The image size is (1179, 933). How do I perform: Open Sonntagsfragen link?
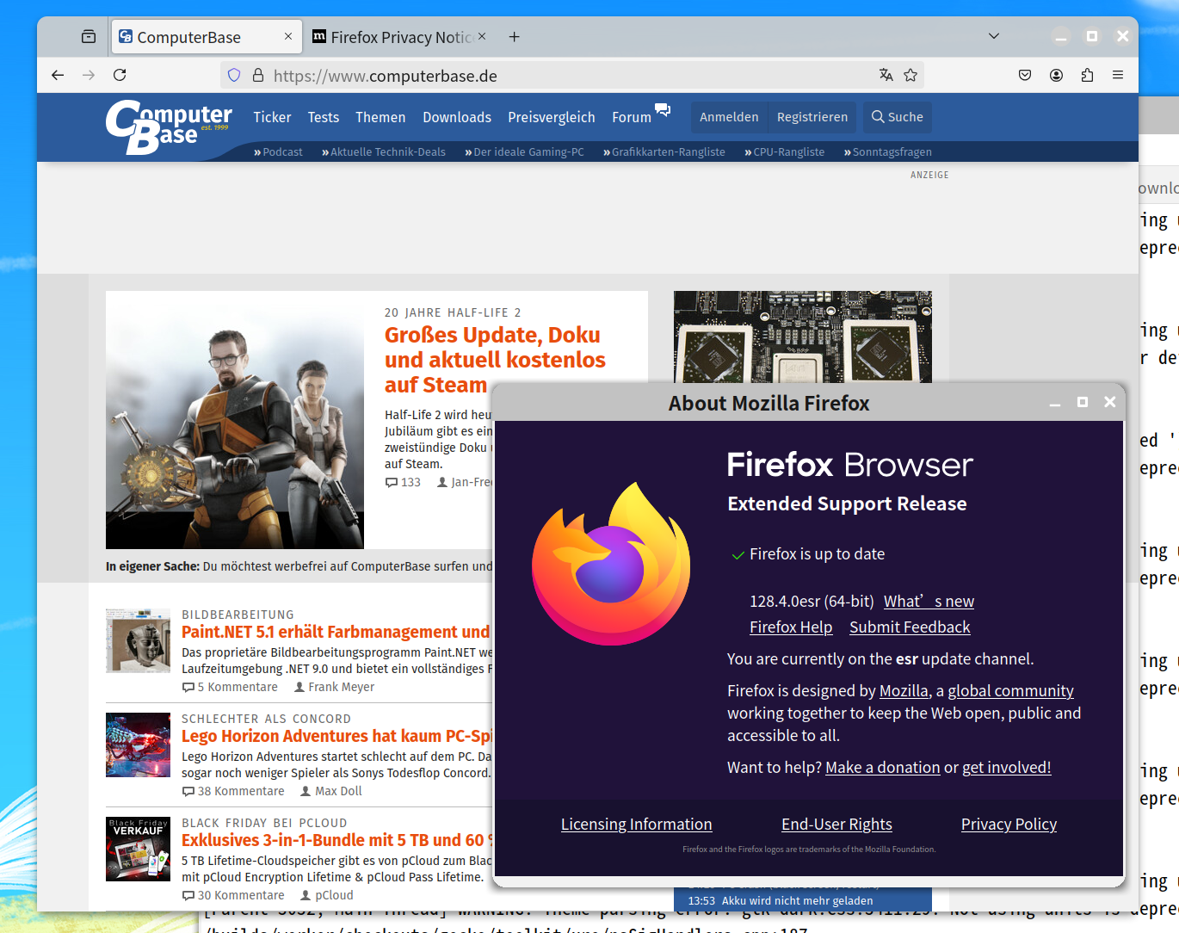point(888,152)
